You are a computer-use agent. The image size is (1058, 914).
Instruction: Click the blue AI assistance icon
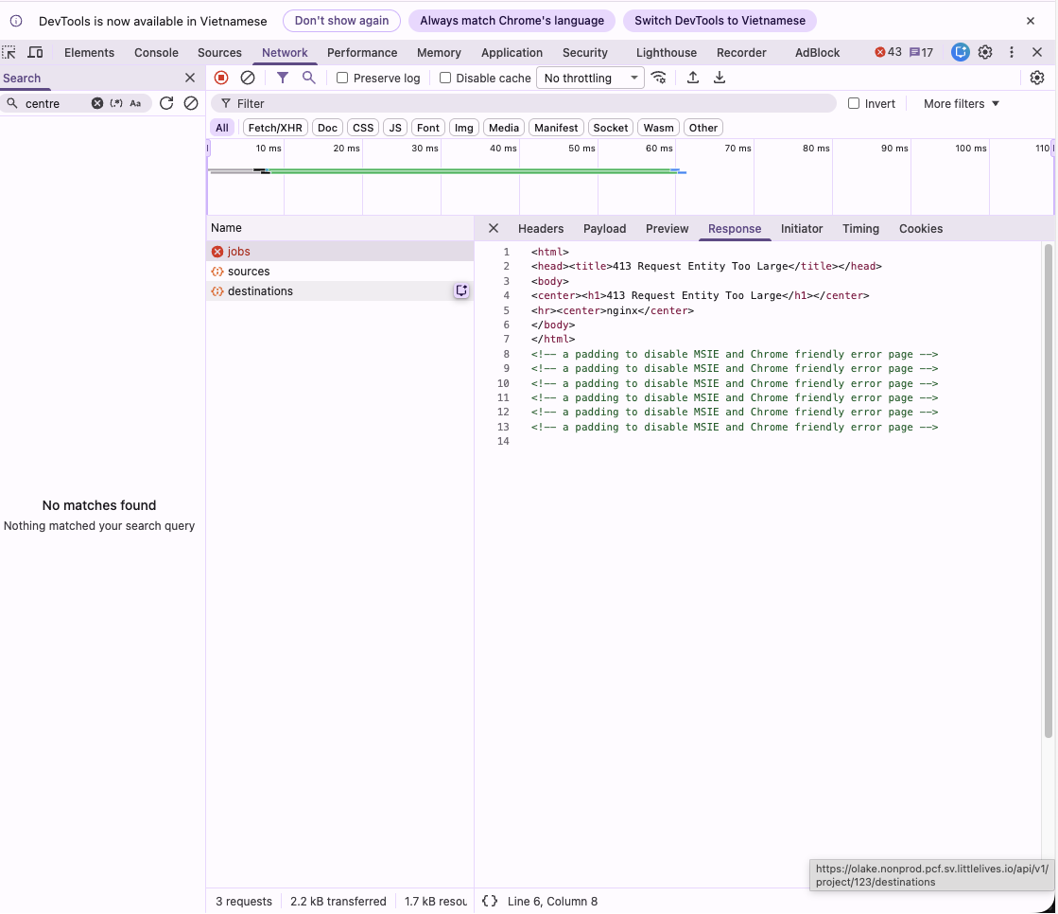click(x=961, y=52)
